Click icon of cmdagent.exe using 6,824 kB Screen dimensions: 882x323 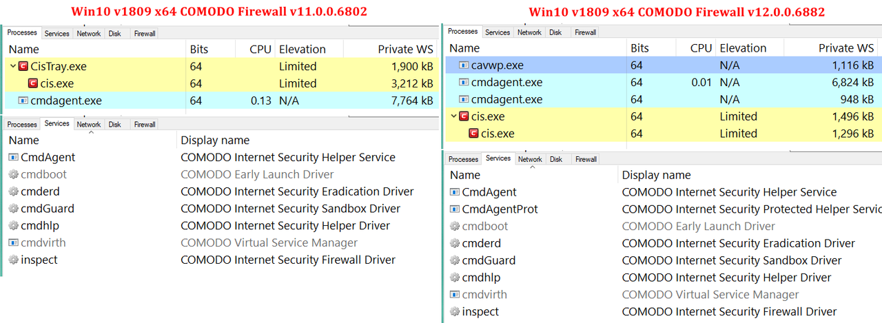tap(464, 83)
